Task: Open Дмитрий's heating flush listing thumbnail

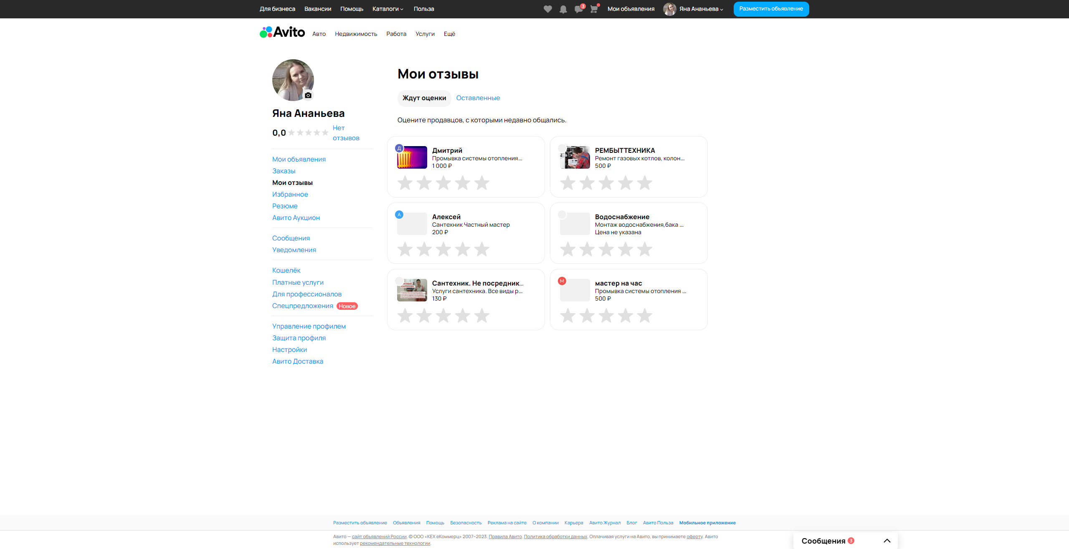Action: point(412,157)
